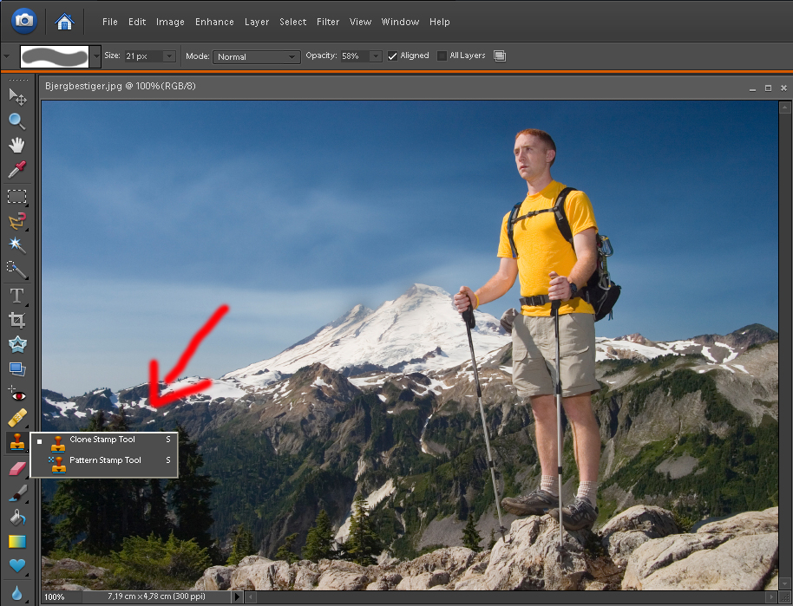
Task: Expand the Opacity slider dropdown arrow
Action: [x=376, y=56]
